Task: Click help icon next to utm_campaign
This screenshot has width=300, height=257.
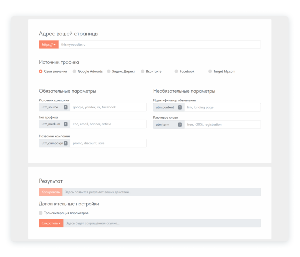Action: pos(66,143)
